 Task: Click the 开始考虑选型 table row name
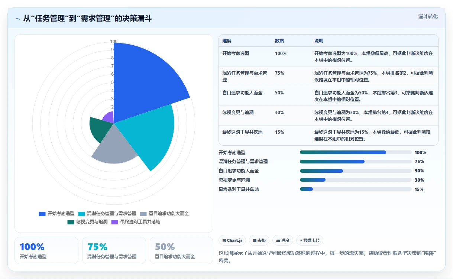(x=236, y=53)
